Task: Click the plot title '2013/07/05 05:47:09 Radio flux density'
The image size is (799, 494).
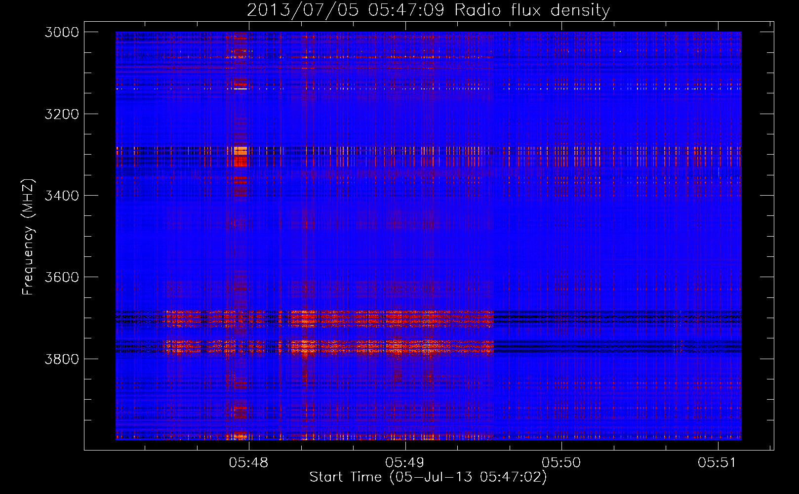Action: [428, 10]
